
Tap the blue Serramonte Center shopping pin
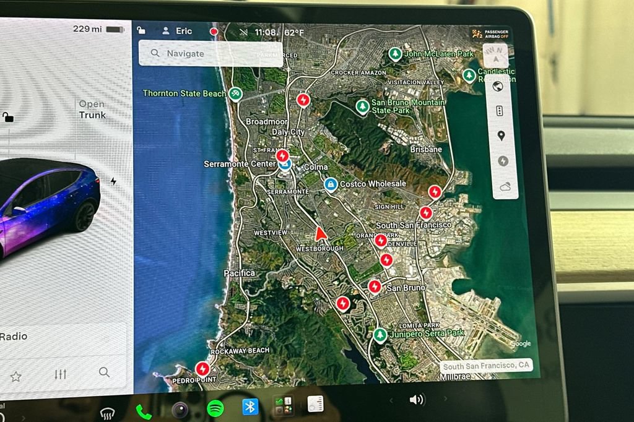(285, 165)
